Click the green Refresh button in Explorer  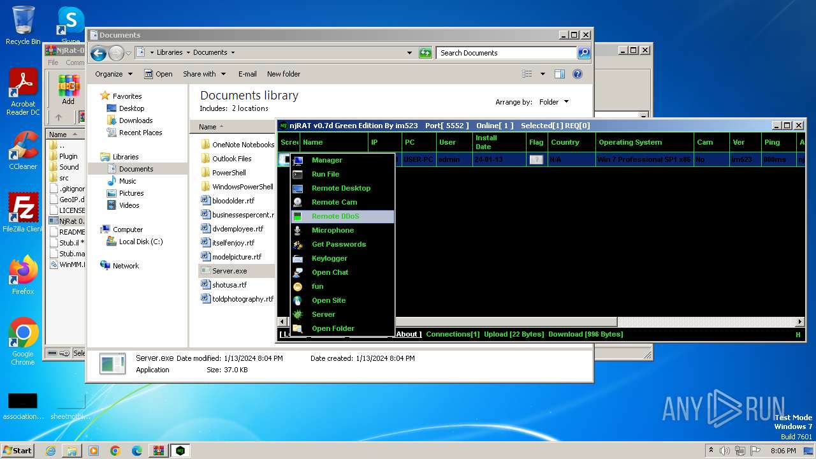(425, 53)
